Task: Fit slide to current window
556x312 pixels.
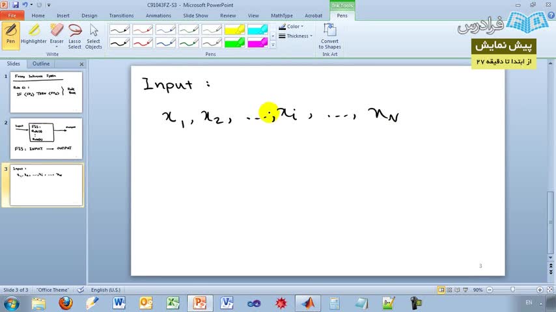Action: (x=550, y=290)
